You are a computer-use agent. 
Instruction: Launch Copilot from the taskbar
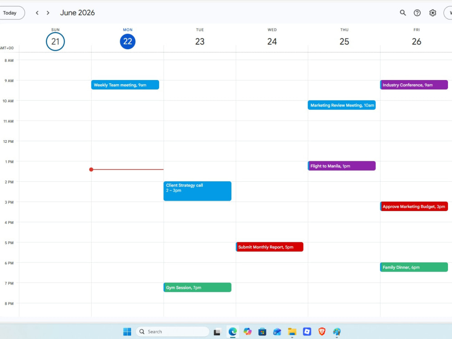(247, 331)
